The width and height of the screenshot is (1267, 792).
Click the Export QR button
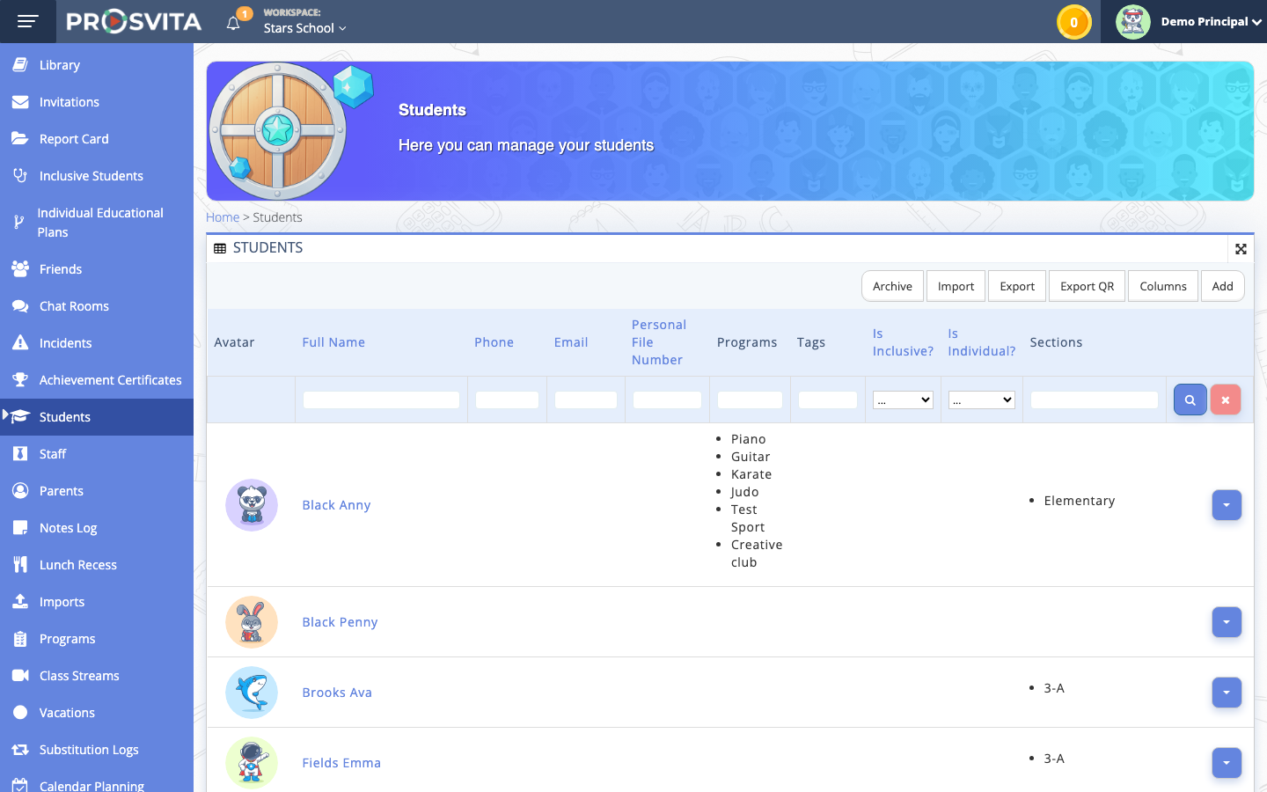point(1087,286)
